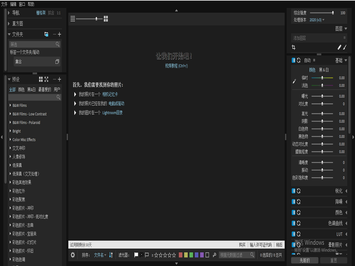Click the 购买 button in the trial bar
The height and width of the screenshot is (266, 355).
tap(242, 245)
